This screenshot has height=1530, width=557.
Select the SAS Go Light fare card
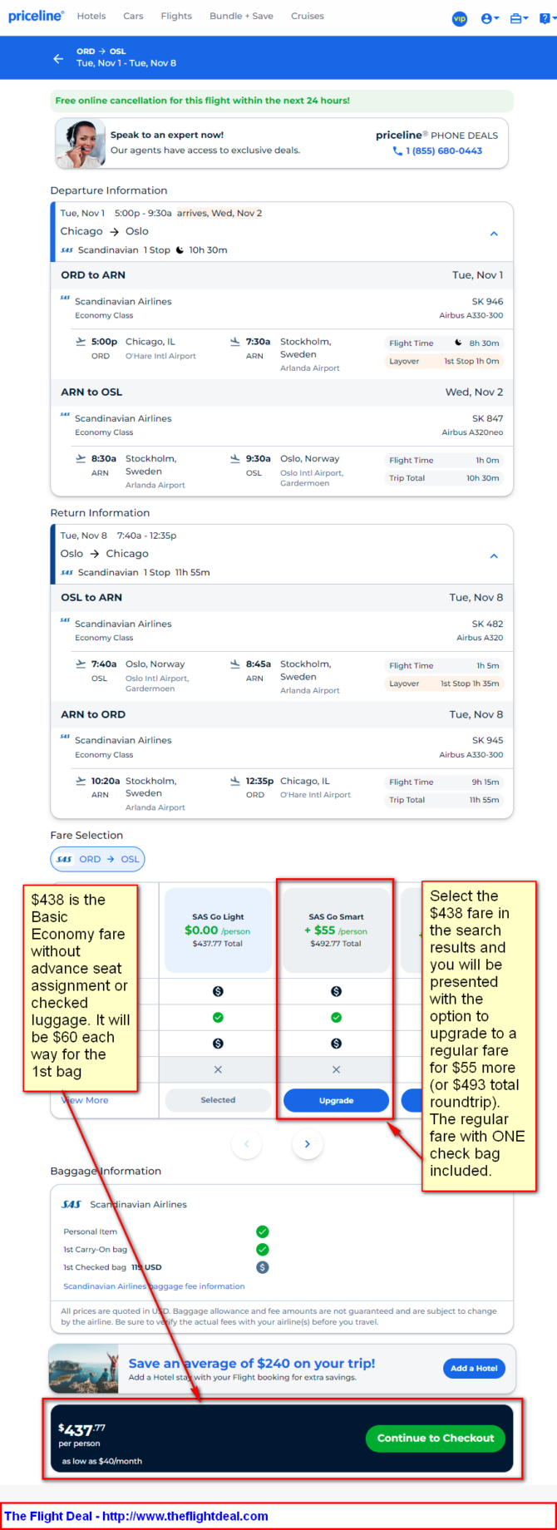coord(218,930)
